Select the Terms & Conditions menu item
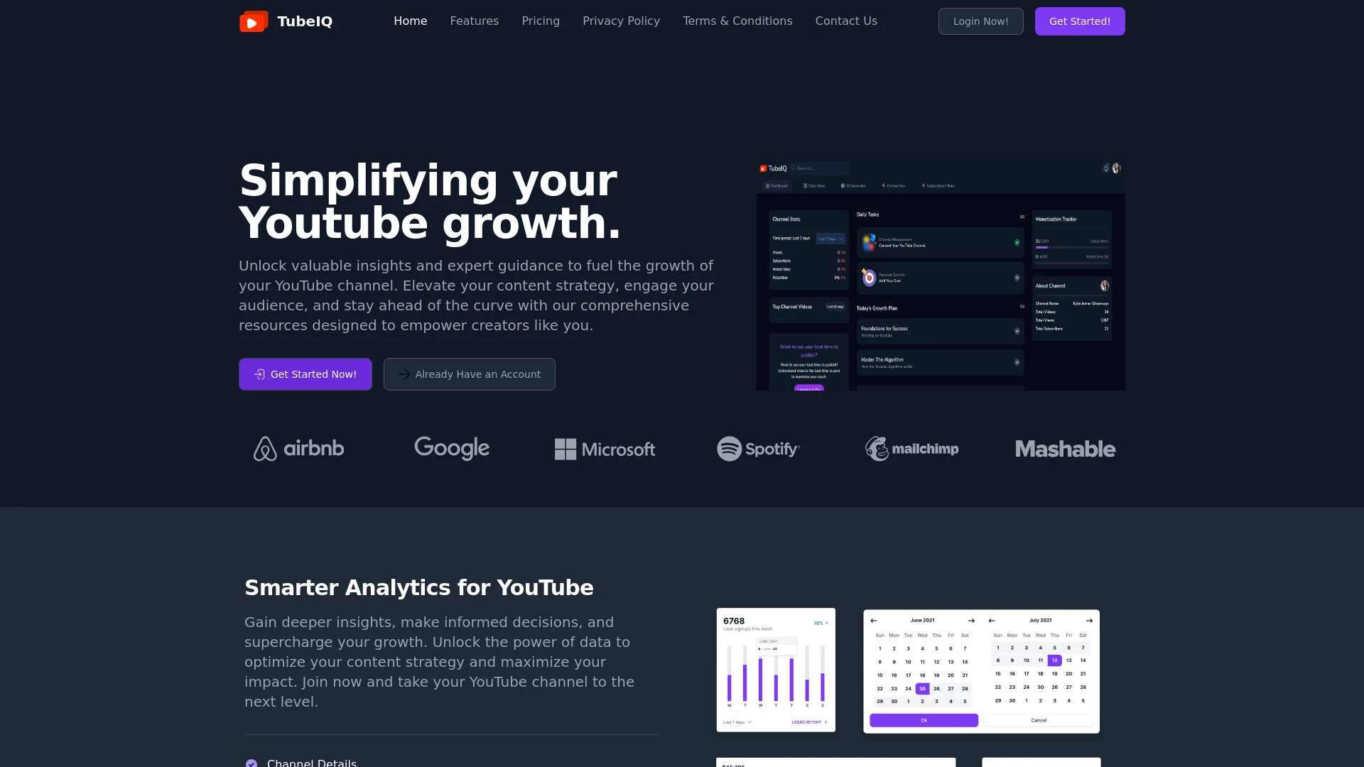1364x767 pixels. coord(737,21)
